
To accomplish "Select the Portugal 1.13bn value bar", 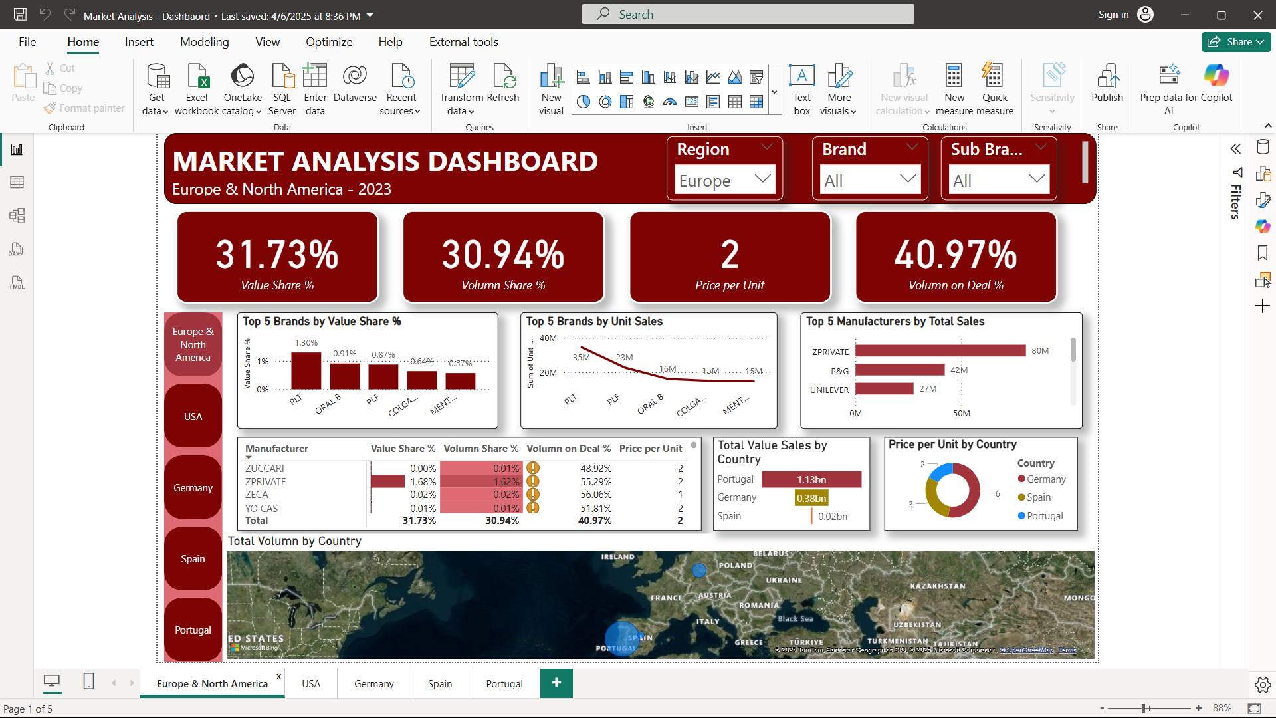I will [811, 479].
